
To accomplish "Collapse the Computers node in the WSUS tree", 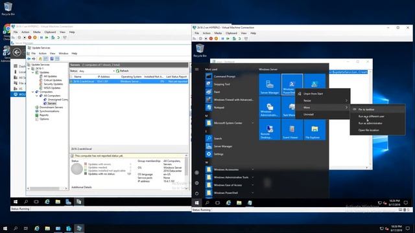I will (x=33, y=92).
